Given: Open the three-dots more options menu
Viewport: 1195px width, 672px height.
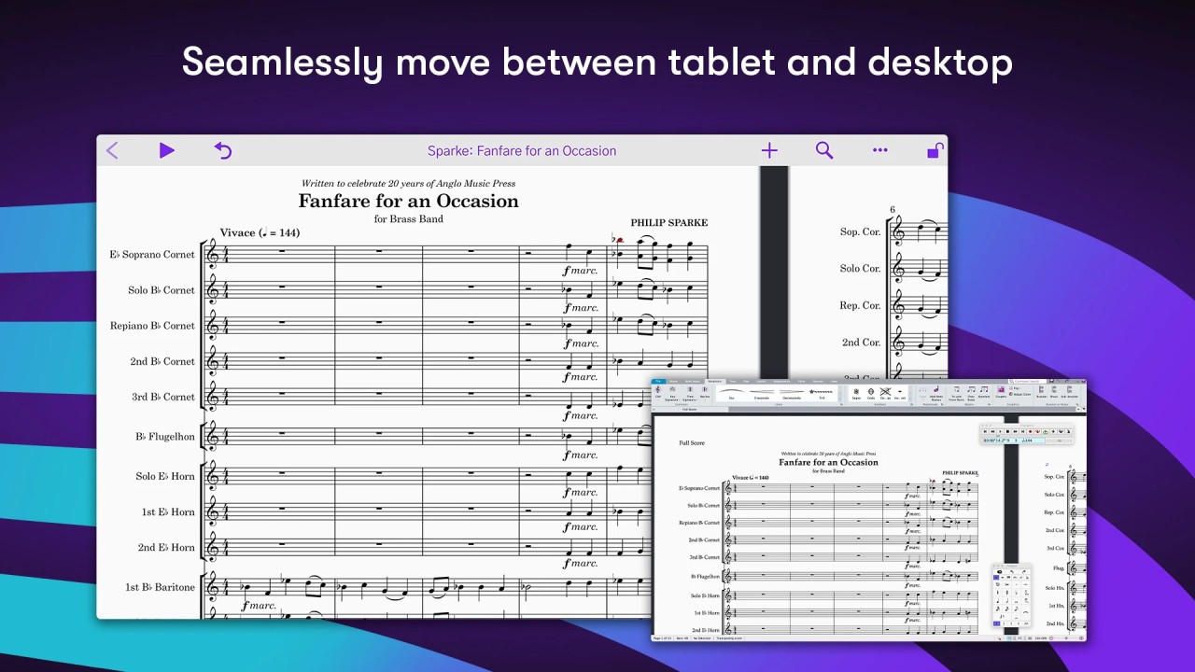Looking at the screenshot, I should 880,150.
